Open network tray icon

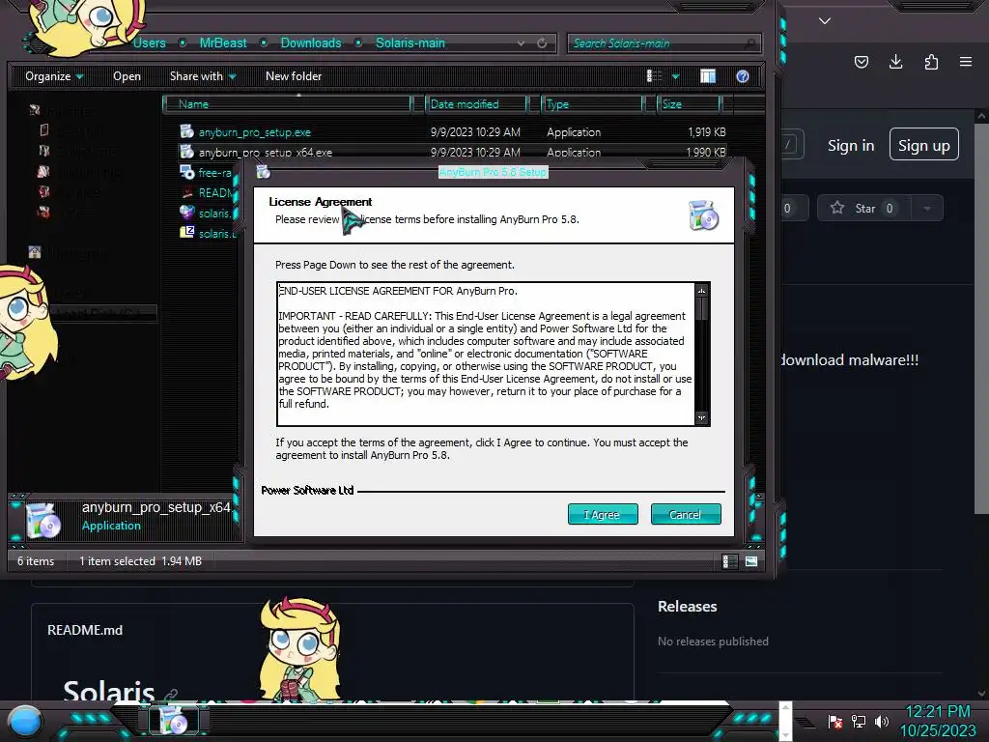pyautogui.click(x=859, y=721)
